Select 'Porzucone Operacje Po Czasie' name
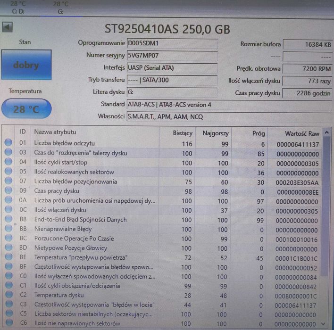 [x=74, y=239]
